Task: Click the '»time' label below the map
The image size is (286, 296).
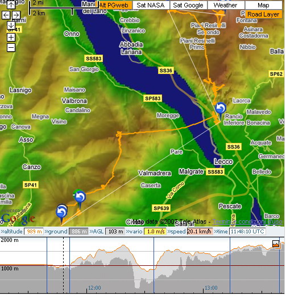Action: 221,232
